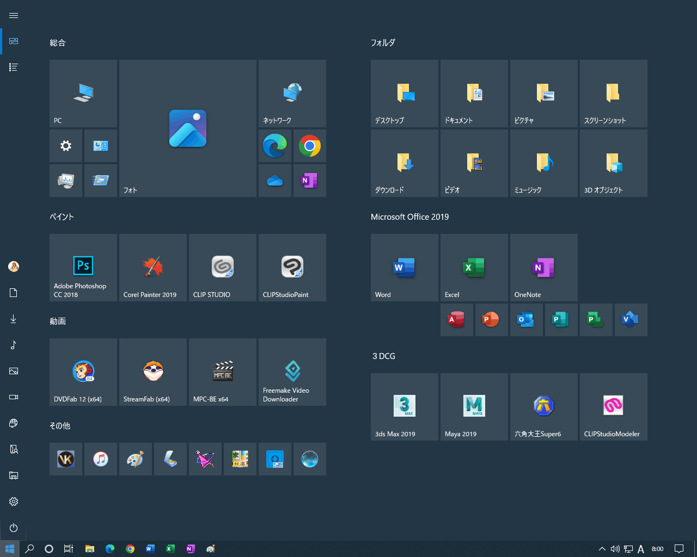Viewport: 697px width, 557px height.
Task: Open 六角大王Super6 tile
Action: tap(544, 407)
